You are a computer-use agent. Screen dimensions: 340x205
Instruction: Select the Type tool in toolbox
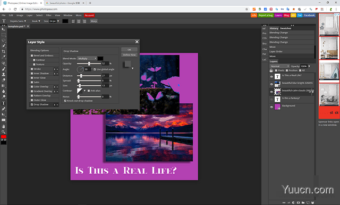point(3,103)
